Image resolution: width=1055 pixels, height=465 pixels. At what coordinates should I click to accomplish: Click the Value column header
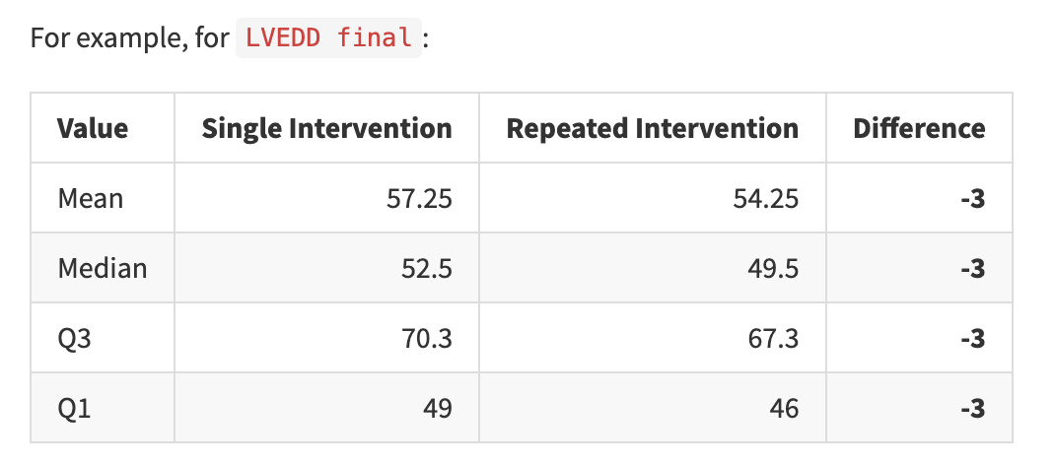point(93,128)
